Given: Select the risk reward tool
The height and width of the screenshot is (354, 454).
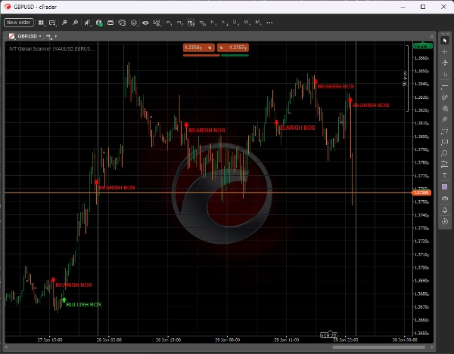Looking at the screenshot, I should coord(445,165).
